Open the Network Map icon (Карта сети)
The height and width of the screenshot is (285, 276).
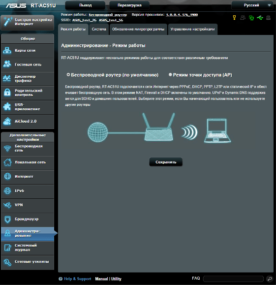tap(7, 51)
